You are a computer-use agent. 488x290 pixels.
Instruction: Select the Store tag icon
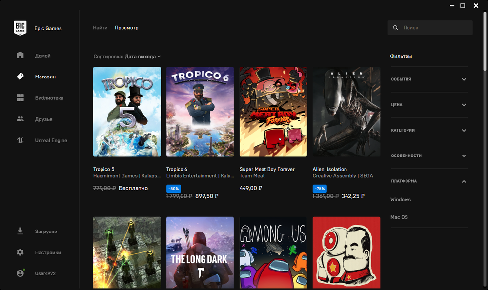[x=20, y=77]
